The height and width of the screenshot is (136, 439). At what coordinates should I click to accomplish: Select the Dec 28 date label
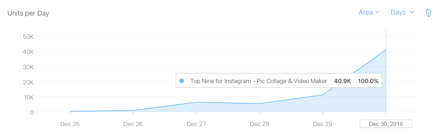(259, 124)
